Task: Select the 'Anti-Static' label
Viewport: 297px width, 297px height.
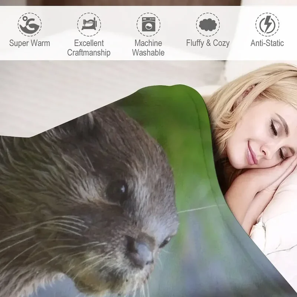Action: pyautogui.click(x=267, y=43)
